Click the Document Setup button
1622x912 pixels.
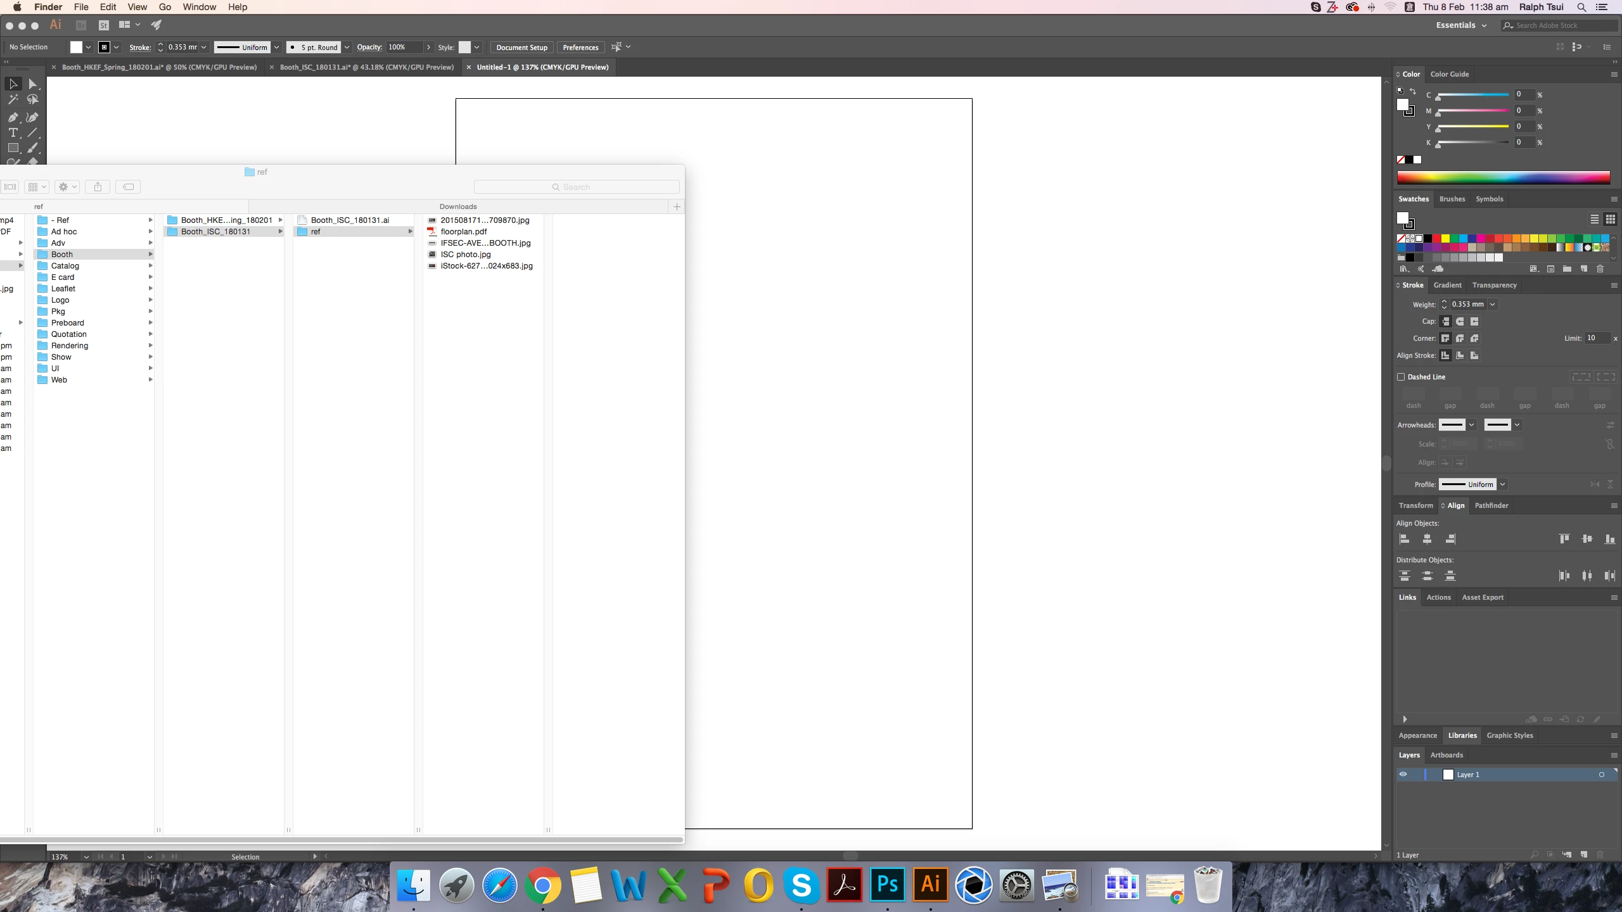[521, 47]
